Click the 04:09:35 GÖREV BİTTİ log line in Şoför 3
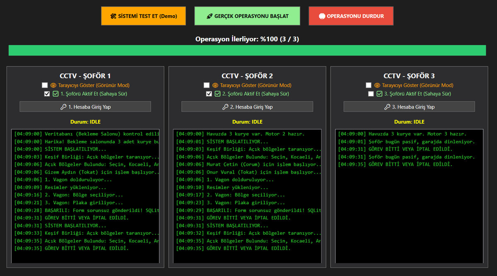 [x=396, y=164]
